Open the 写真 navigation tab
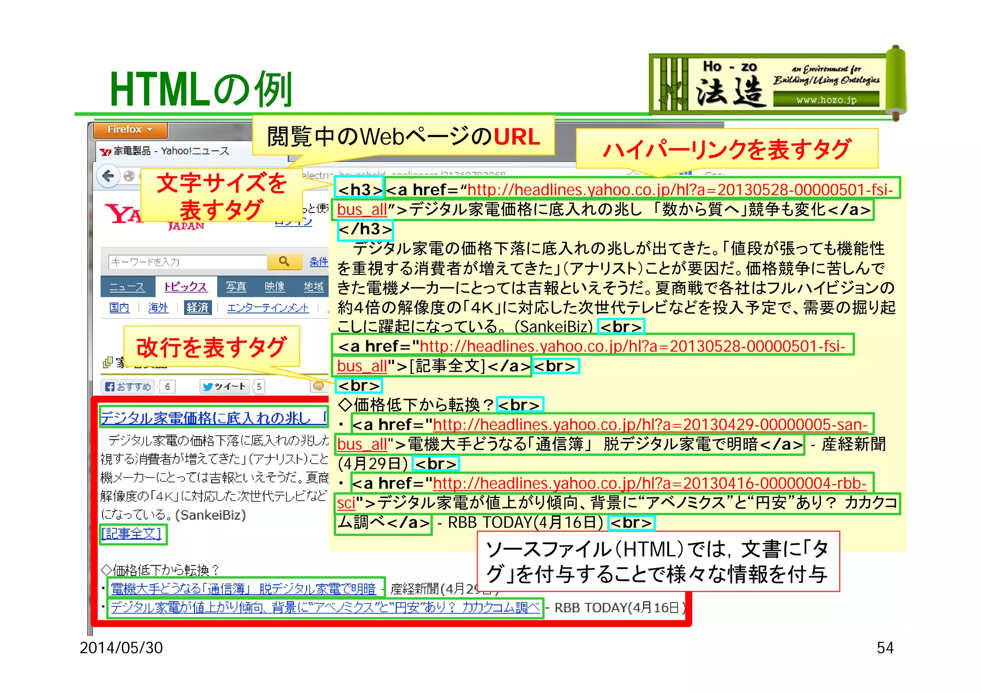Image resolution: width=981 pixels, height=693 pixels. [236, 287]
